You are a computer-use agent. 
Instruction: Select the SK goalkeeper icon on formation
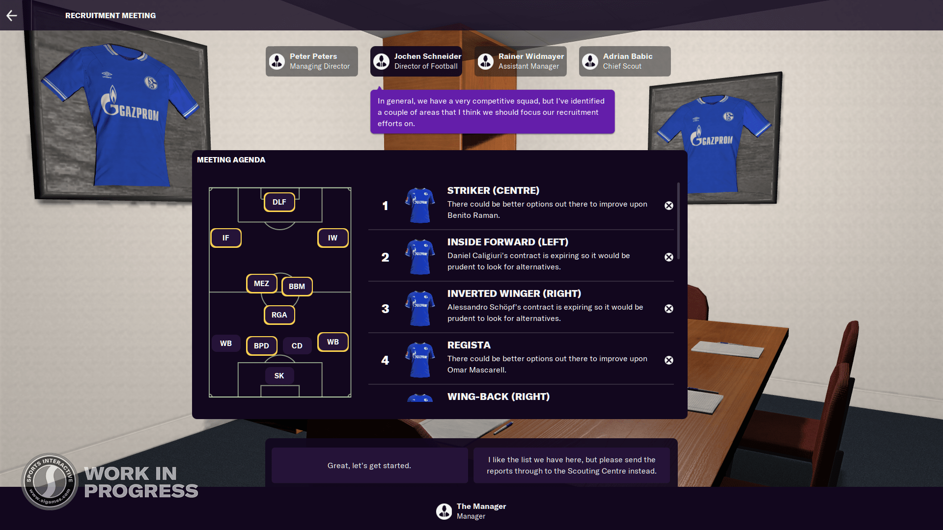pos(280,376)
